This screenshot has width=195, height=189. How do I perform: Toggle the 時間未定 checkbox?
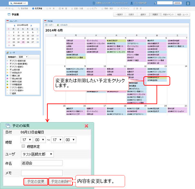click(x=23, y=146)
